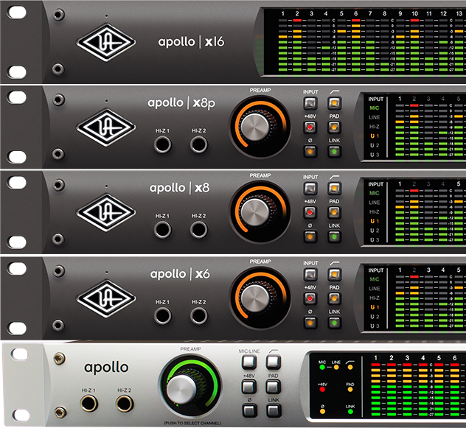466x428 pixels.
Task: Toggle the green LINK button on apollo x6
Action: click(x=334, y=323)
